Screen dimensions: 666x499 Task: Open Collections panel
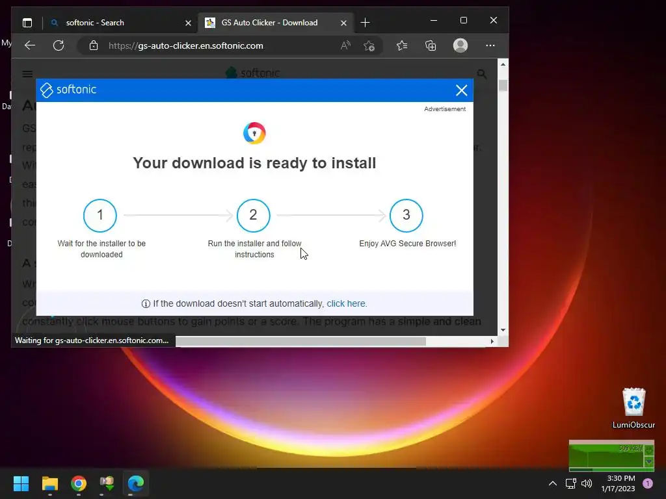[431, 45]
